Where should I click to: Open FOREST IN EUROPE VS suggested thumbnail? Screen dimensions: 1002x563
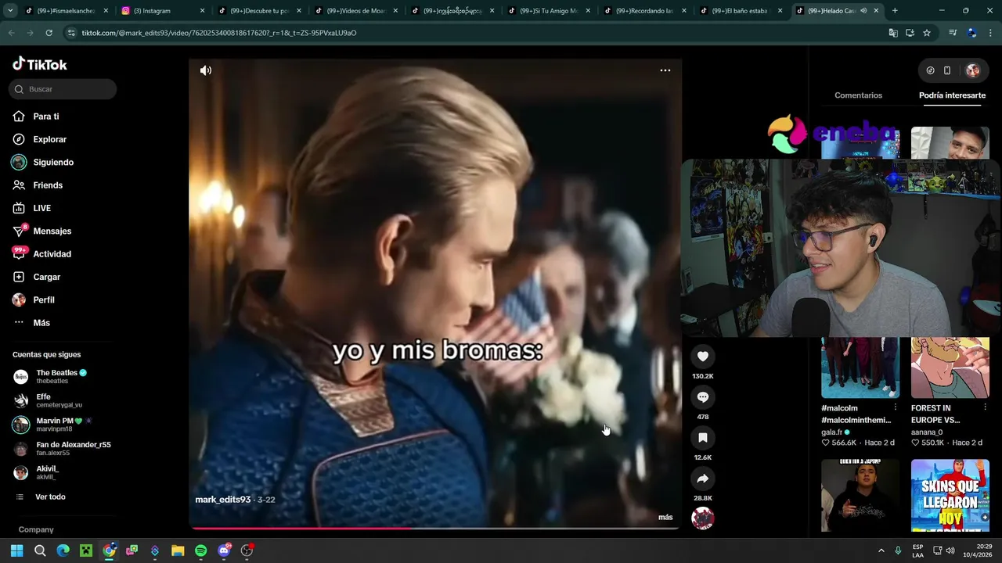pos(950,368)
